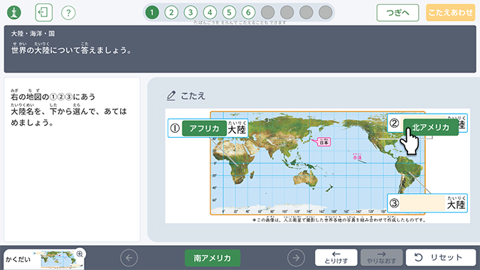The height and width of the screenshot is (270, 480).
Task: Open help with the question mark icon
Action: click(68, 13)
